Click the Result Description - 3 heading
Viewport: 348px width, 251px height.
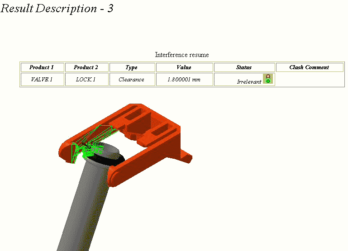(x=57, y=8)
